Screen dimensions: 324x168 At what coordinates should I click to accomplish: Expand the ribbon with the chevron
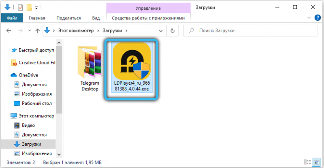(x=309, y=18)
